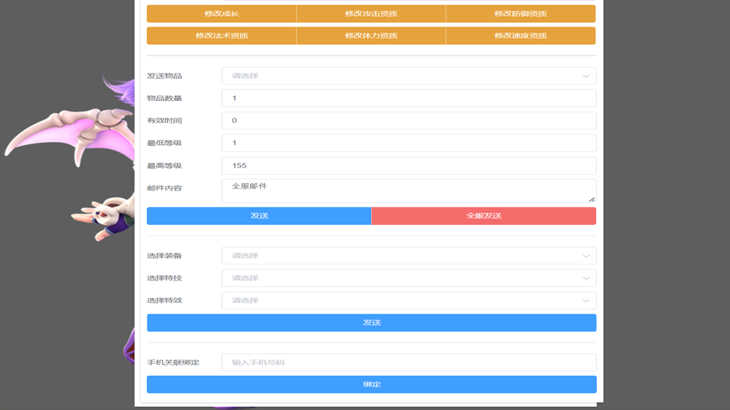Click the 修改成长 button
The width and height of the screenshot is (730, 410).
[x=221, y=14]
